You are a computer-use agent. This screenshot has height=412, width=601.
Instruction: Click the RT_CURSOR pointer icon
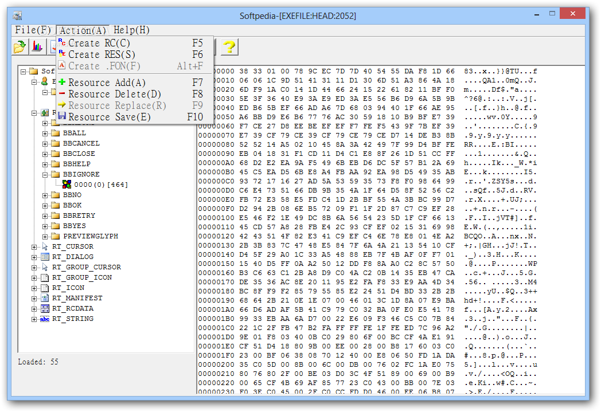(45, 246)
